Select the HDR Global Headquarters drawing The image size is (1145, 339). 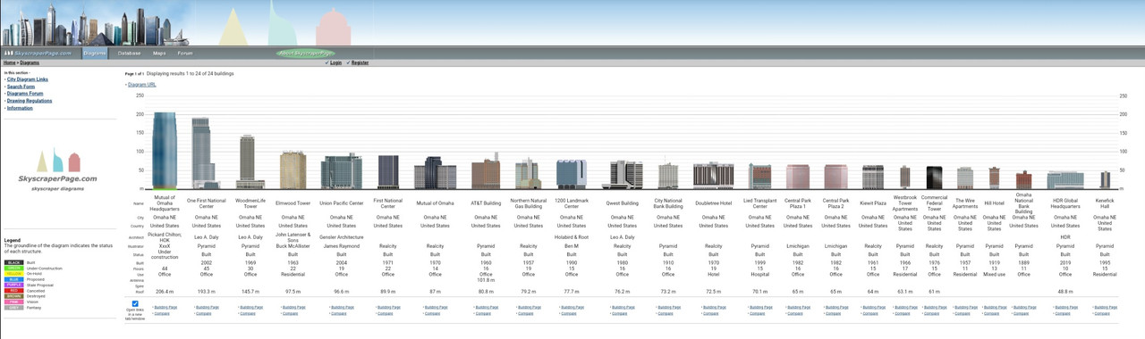1065,180
